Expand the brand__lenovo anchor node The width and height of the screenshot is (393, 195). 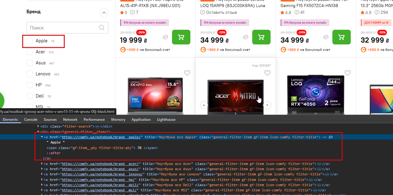(42, 174)
